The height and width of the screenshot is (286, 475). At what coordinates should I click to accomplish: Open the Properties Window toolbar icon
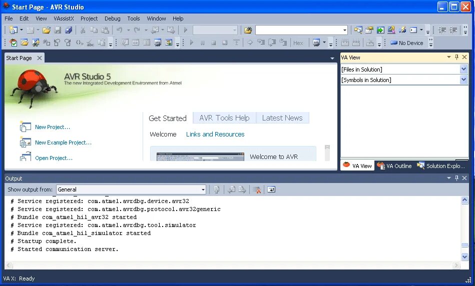coord(369,30)
